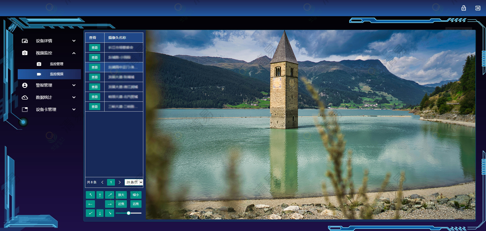Pan camera up with the up arrow

[100, 195]
